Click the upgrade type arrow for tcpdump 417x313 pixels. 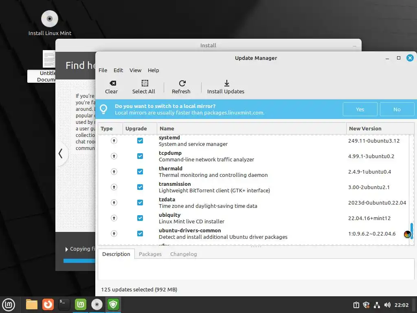(x=114, y=156)
